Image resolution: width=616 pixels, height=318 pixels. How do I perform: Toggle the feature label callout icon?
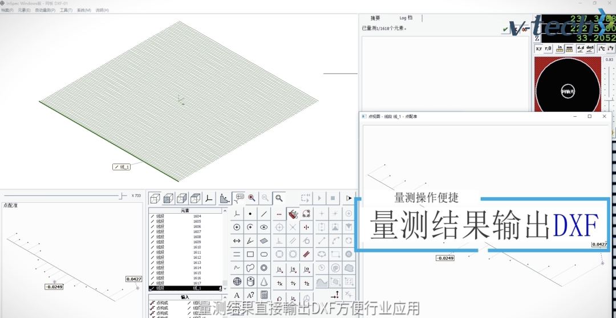point(238,198)
